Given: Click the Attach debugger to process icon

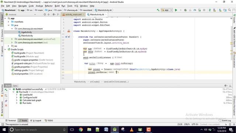Looking at the screenshot, I should point(199,10).
